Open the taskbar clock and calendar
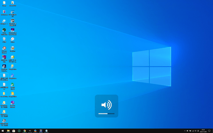The height and width of the screenshot is (133, 213). tap(203, 131)
